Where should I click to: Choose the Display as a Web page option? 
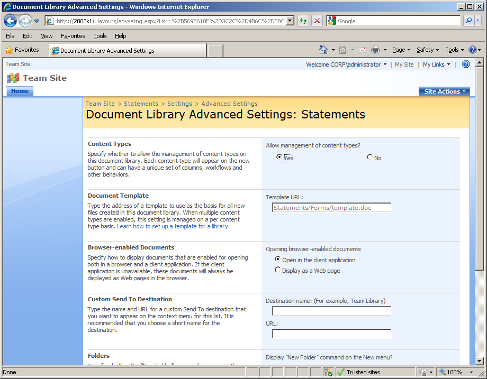point(278,269)
